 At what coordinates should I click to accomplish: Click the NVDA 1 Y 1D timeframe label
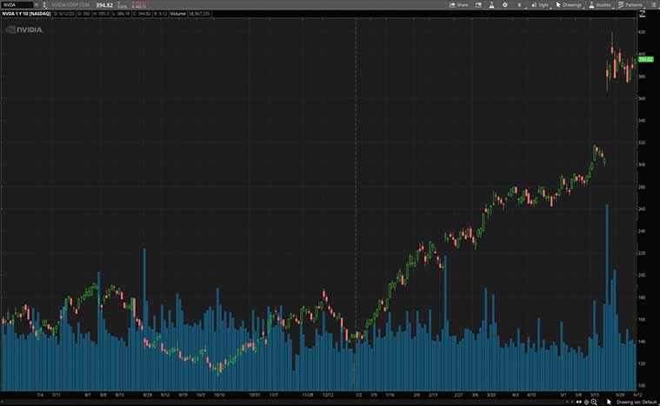30,15
